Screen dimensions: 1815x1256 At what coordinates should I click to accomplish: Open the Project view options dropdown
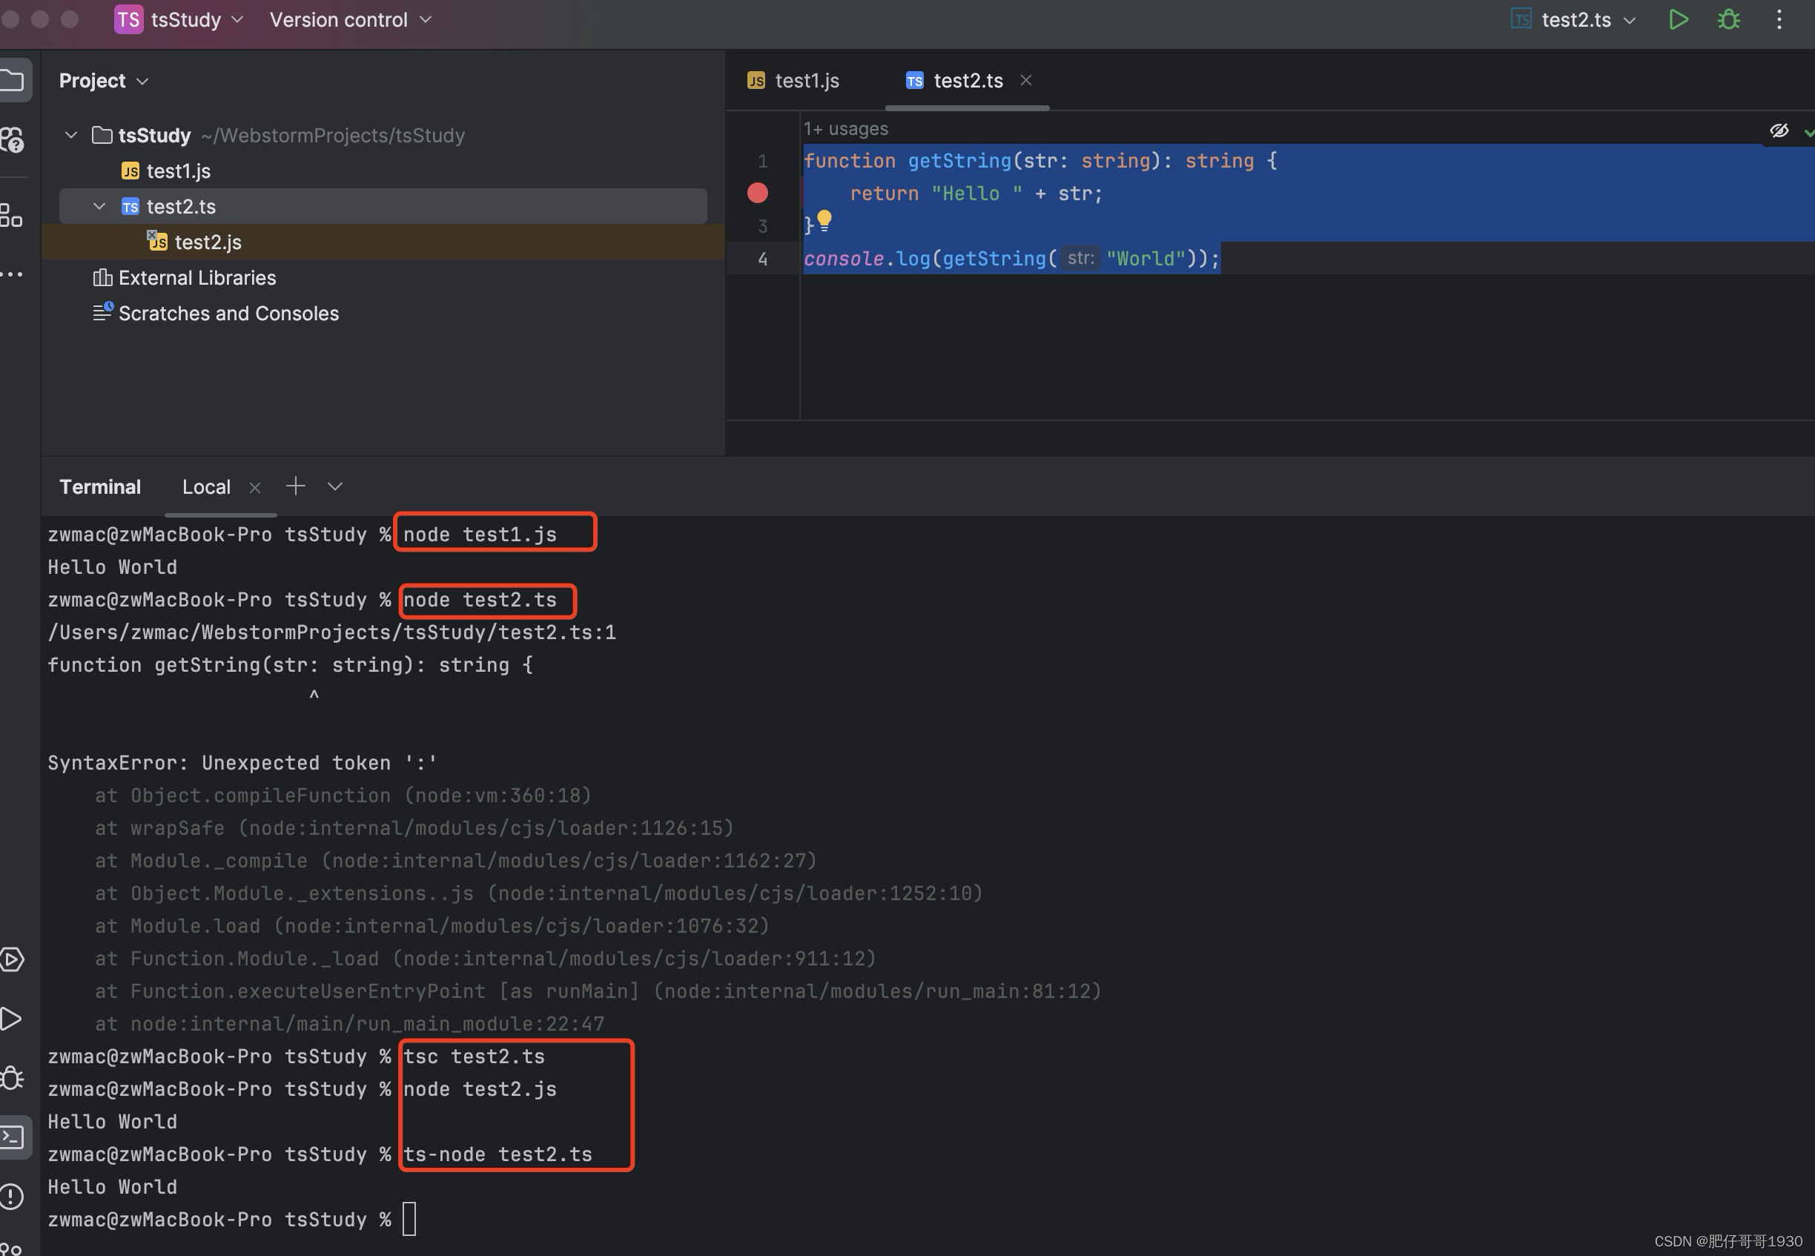click(104, 80)
